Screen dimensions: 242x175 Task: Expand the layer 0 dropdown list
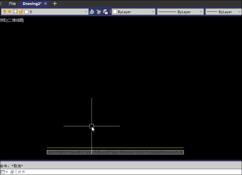[x=86, y=12]
